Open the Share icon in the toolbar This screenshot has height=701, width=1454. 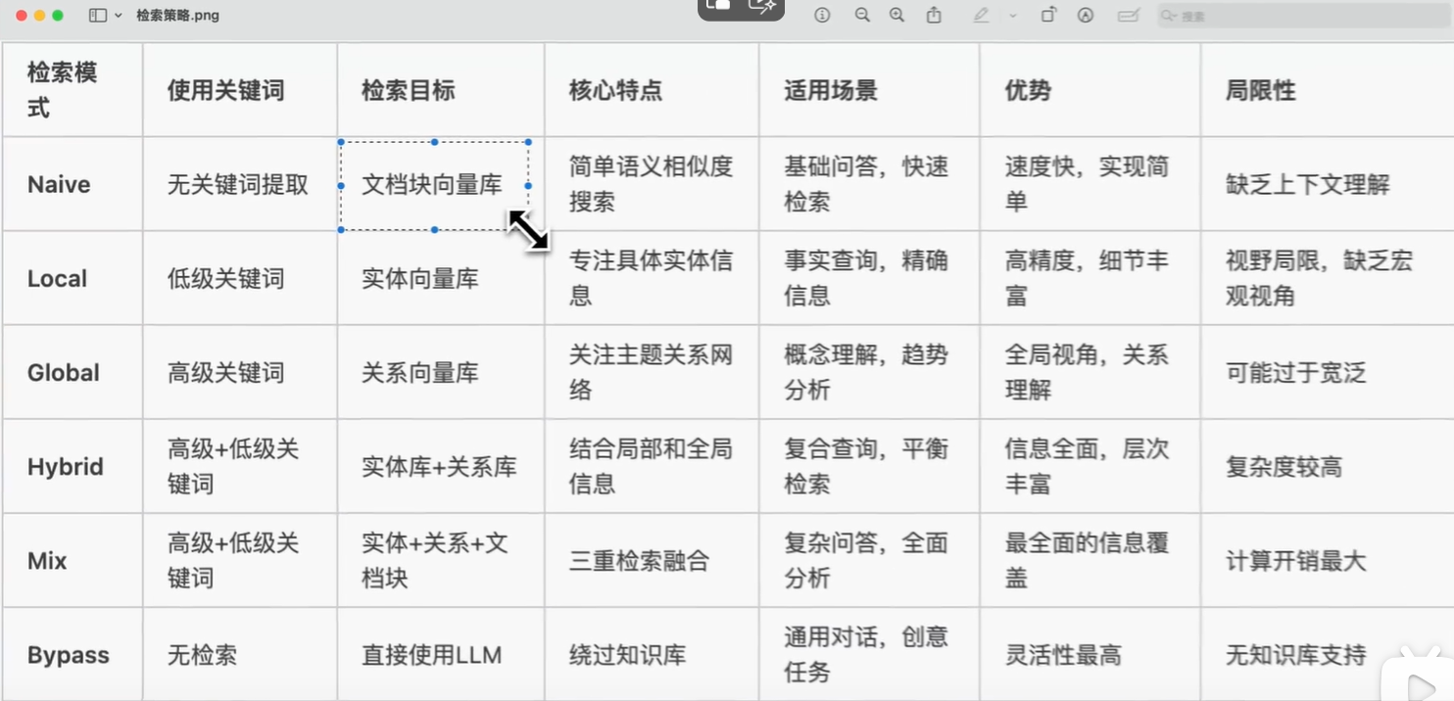(x=934, y=16)
